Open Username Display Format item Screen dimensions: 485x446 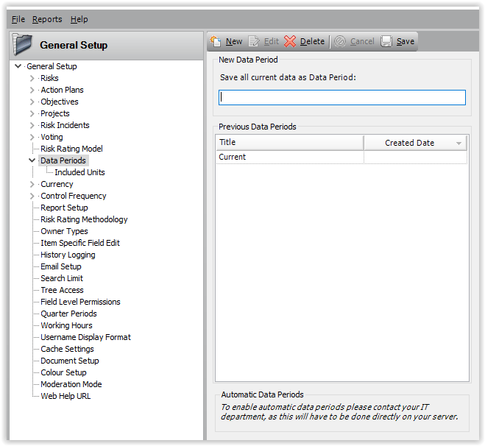(x=85, y=337)
